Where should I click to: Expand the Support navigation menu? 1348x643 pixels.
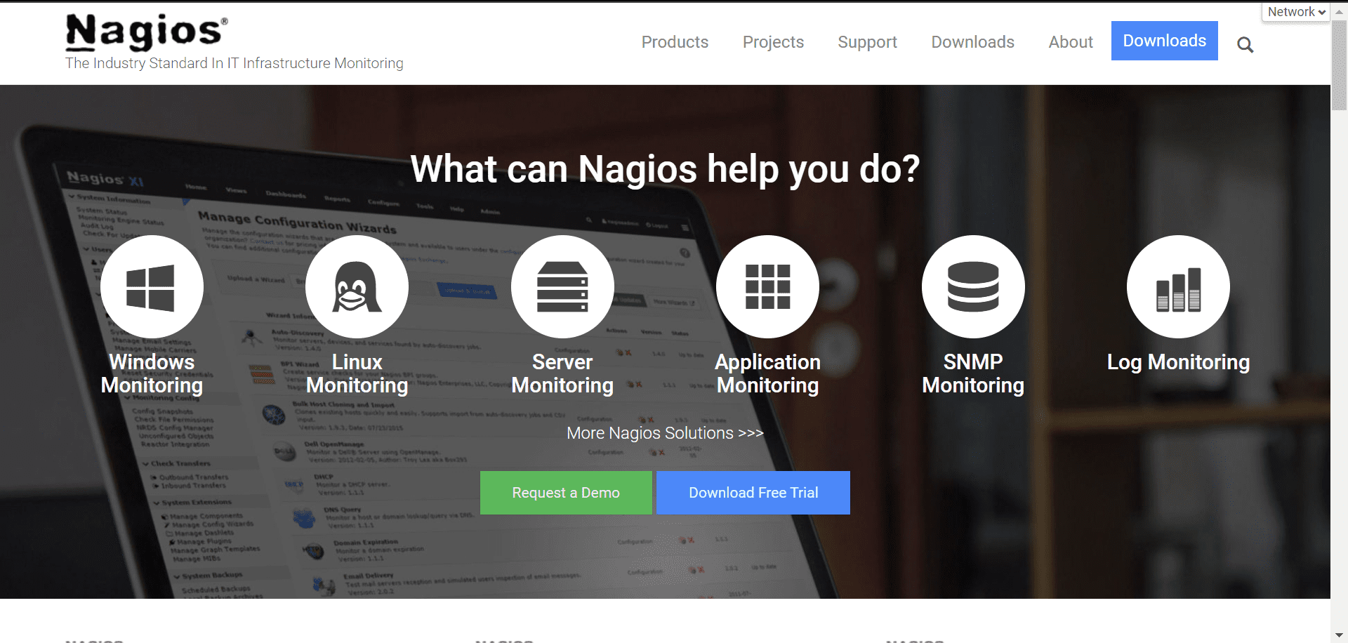pos(867,42)
